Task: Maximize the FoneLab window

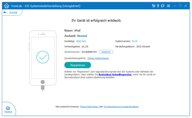Action: pyautogui.click(x=180, y=6)
